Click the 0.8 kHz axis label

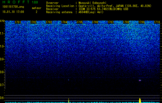2,72
